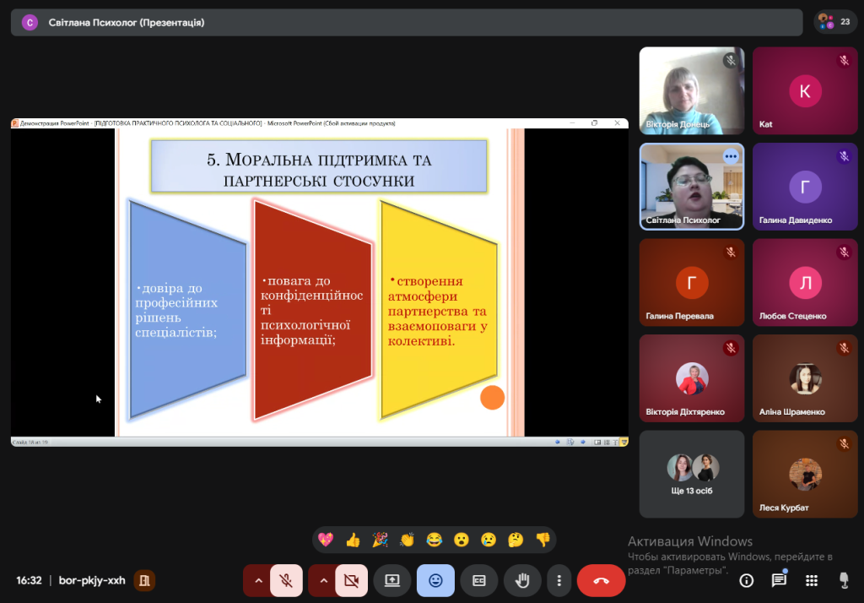Turn on the camera
Image resolution: width=864 pixels, height=603 pixels.
[x=352, y=580]
